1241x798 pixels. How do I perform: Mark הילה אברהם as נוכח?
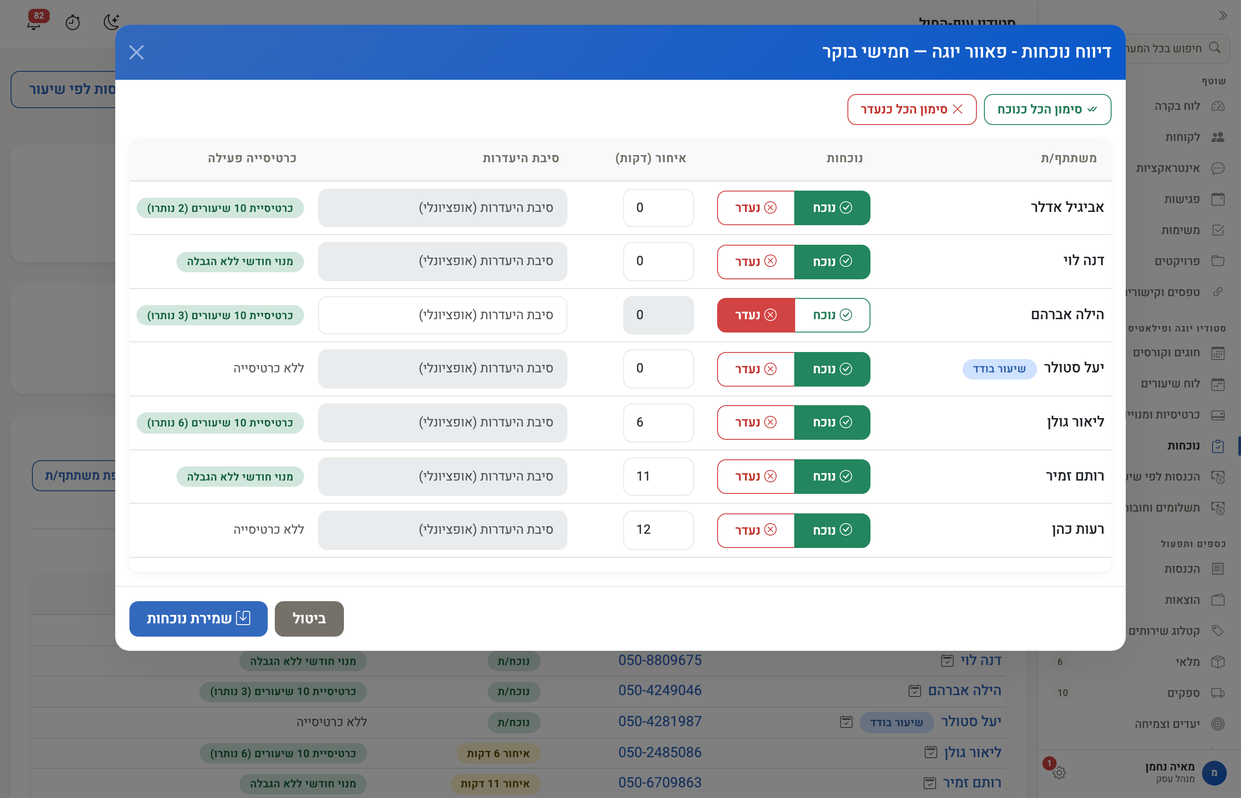coord(832,315)
